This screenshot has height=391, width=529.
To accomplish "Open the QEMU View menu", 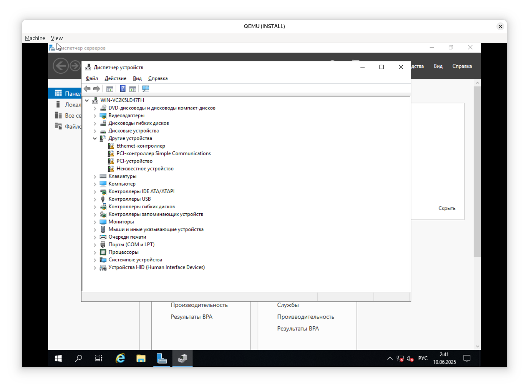I will point(57,38).
